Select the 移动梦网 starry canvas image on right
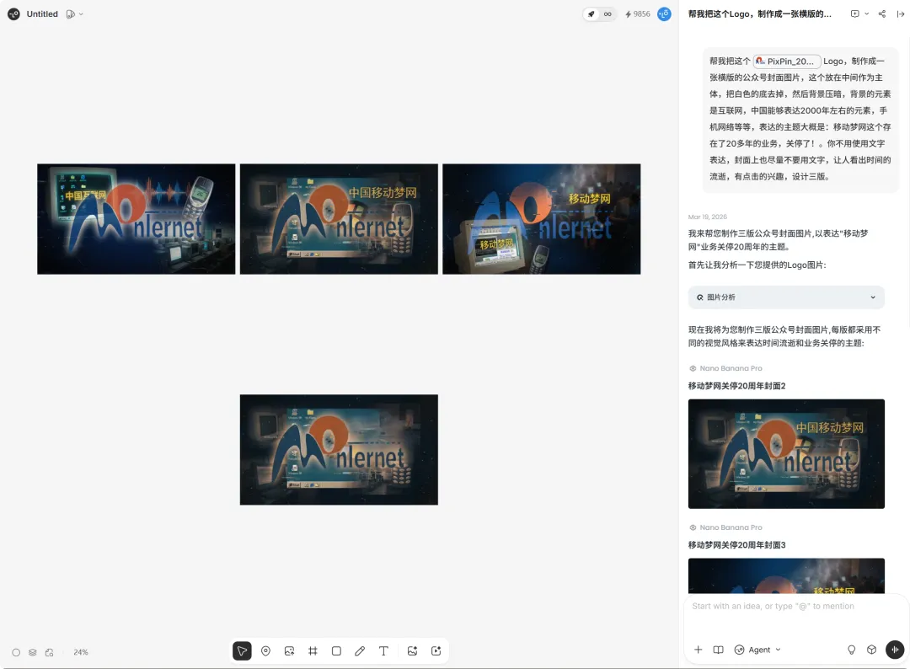 point(542,219)
